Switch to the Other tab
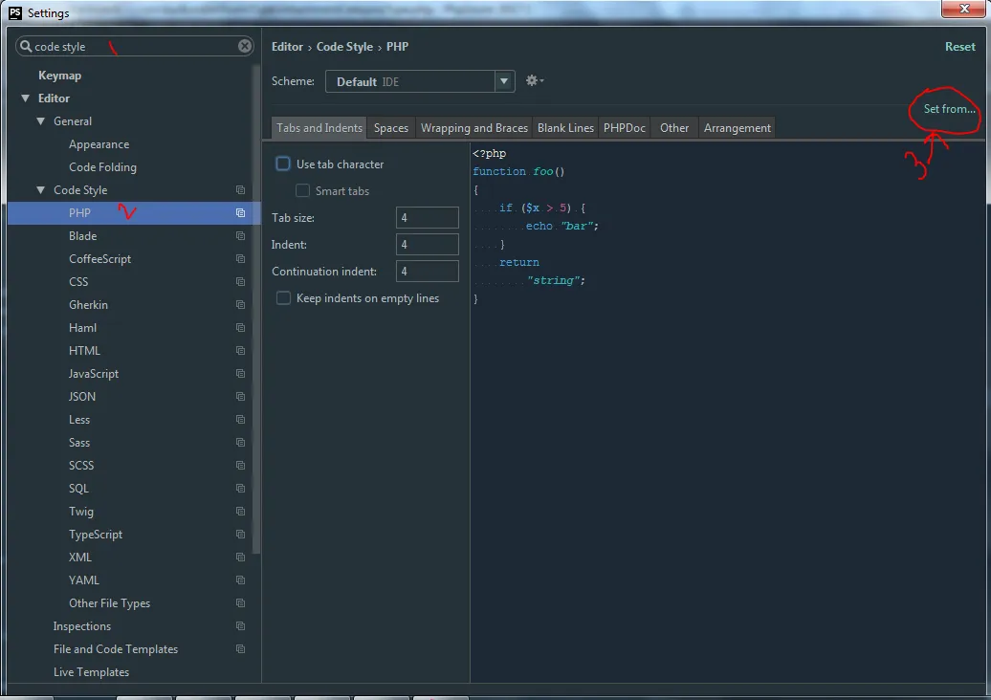The width and height of the screenshot is (991, 700). (x=674, y=127)
